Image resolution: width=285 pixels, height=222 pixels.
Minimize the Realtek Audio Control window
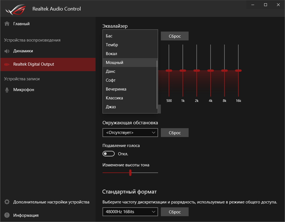click(253, 5)
